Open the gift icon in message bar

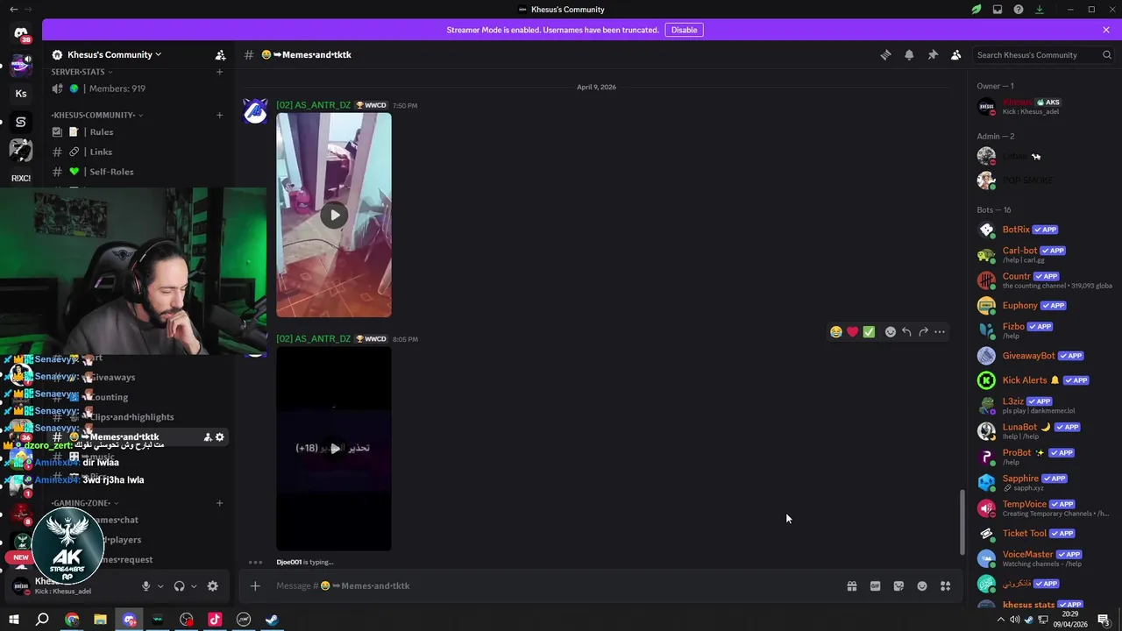(851, 585)
